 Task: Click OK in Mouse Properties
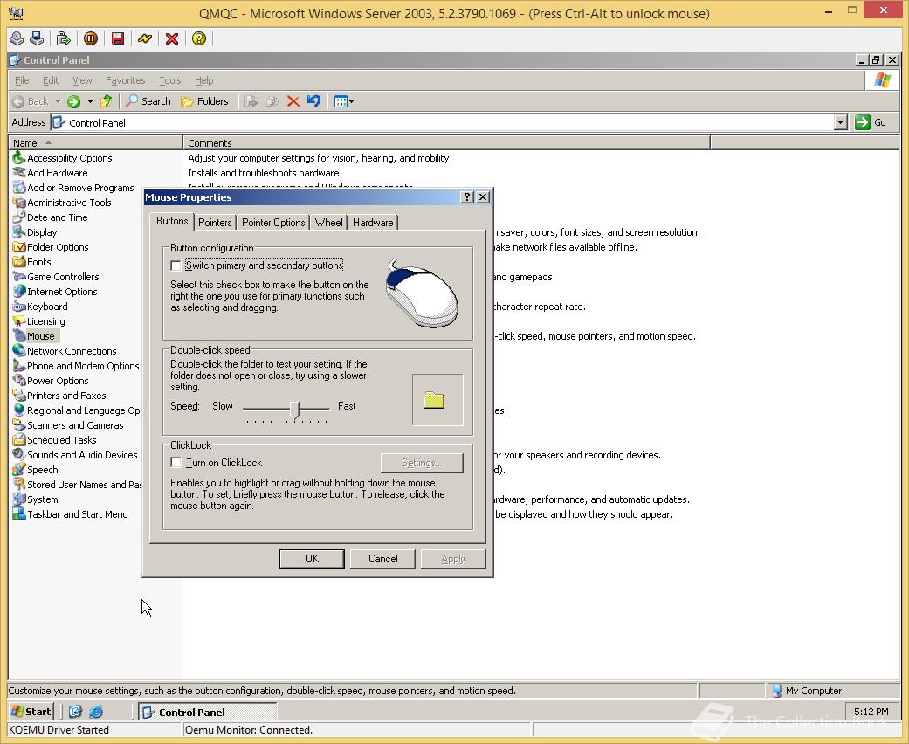[x=312, y=559]
